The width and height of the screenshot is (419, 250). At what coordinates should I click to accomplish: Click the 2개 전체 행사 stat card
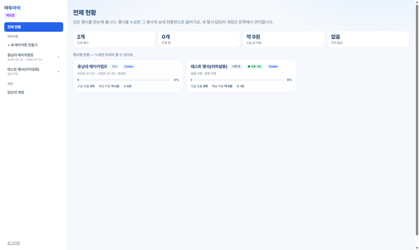114,39
